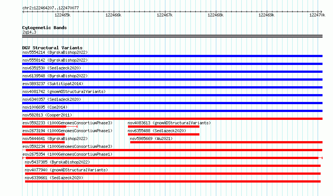Screen dimensions: 333x196
Task: Click esv3592234 (1000GenomesConsortiumPhase3) label
Action: [x=67, y=146]
